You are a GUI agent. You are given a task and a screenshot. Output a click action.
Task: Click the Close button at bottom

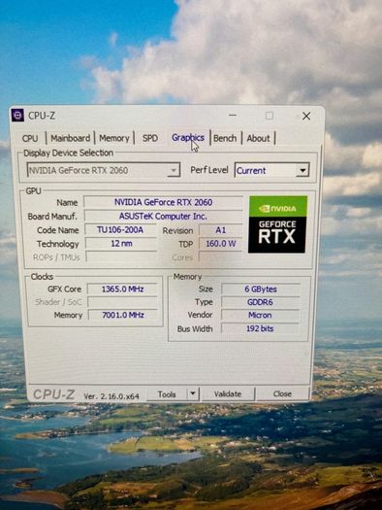click(282, 393)
